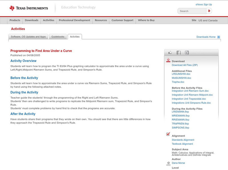Open the Activities navigation menu

pyautogui.click(x=48, y=20)
